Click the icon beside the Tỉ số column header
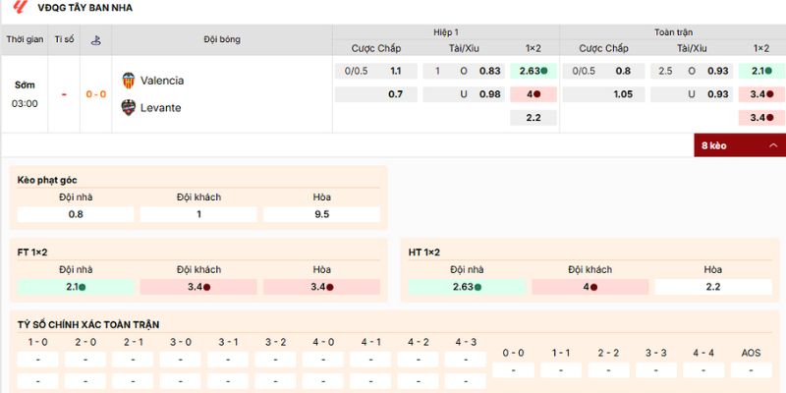The image size is (786, 393). pos(96,40)
